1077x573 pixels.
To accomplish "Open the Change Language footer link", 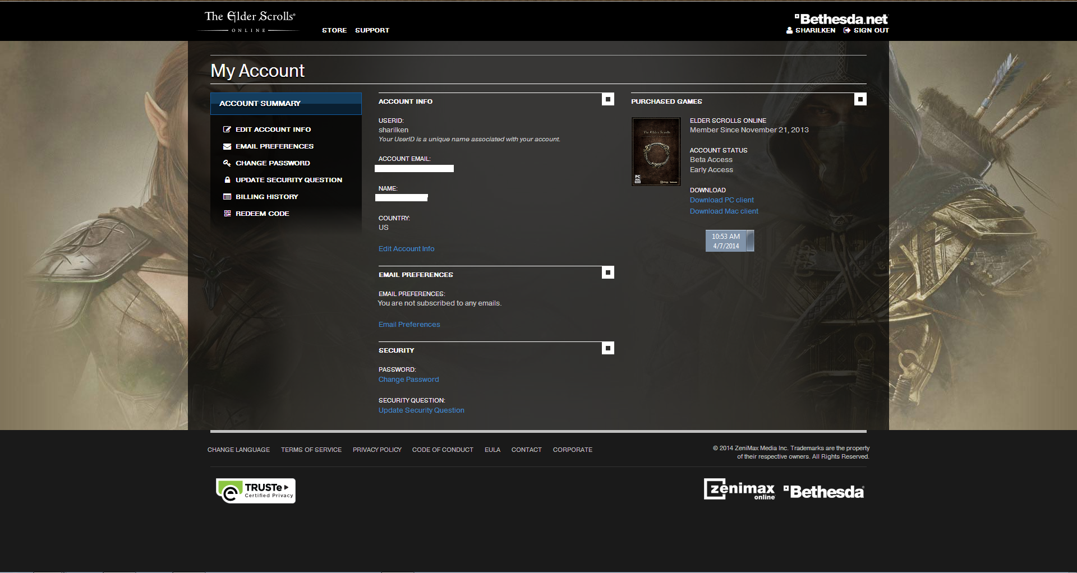I will pyautogui.click(x=238, y=450).
